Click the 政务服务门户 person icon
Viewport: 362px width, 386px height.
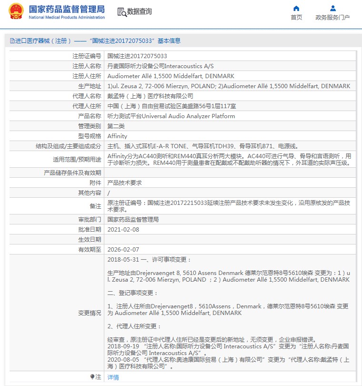332,8
